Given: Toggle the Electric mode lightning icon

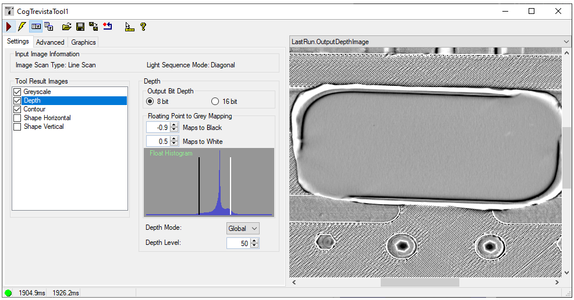Looking at the screenshot, I should pos(22,27).
